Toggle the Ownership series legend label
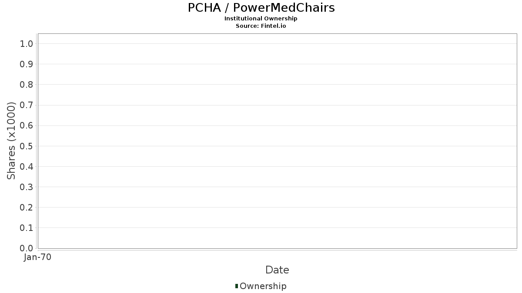The width and height of the screenshot is (522, 293). (263, 286)
